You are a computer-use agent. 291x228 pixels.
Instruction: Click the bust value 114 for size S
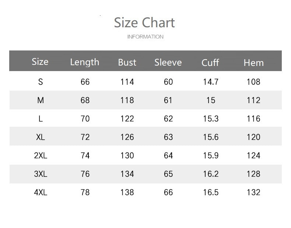pyautogui.click(x=127, y=82)
